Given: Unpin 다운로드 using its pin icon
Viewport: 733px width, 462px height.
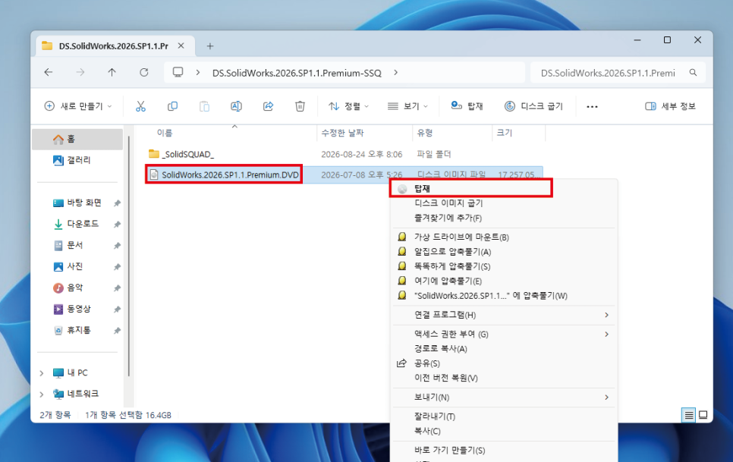Looking at the screenshot, I should click(117, 225).
